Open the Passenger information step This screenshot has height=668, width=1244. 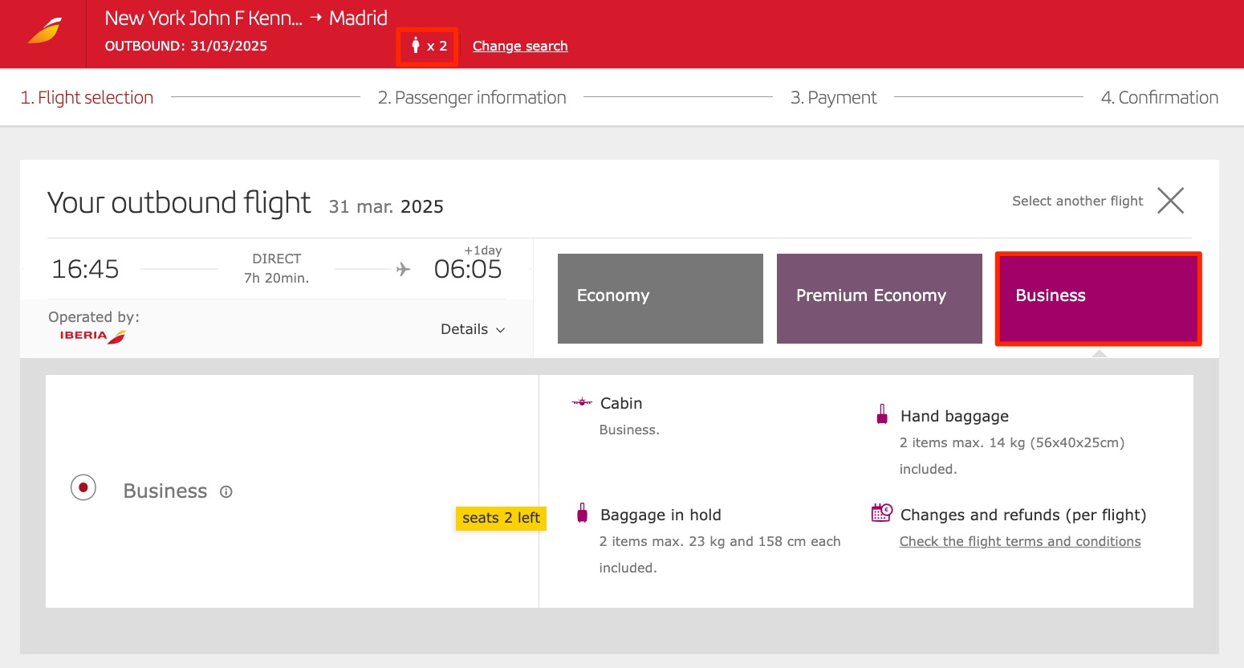[473, 96]
